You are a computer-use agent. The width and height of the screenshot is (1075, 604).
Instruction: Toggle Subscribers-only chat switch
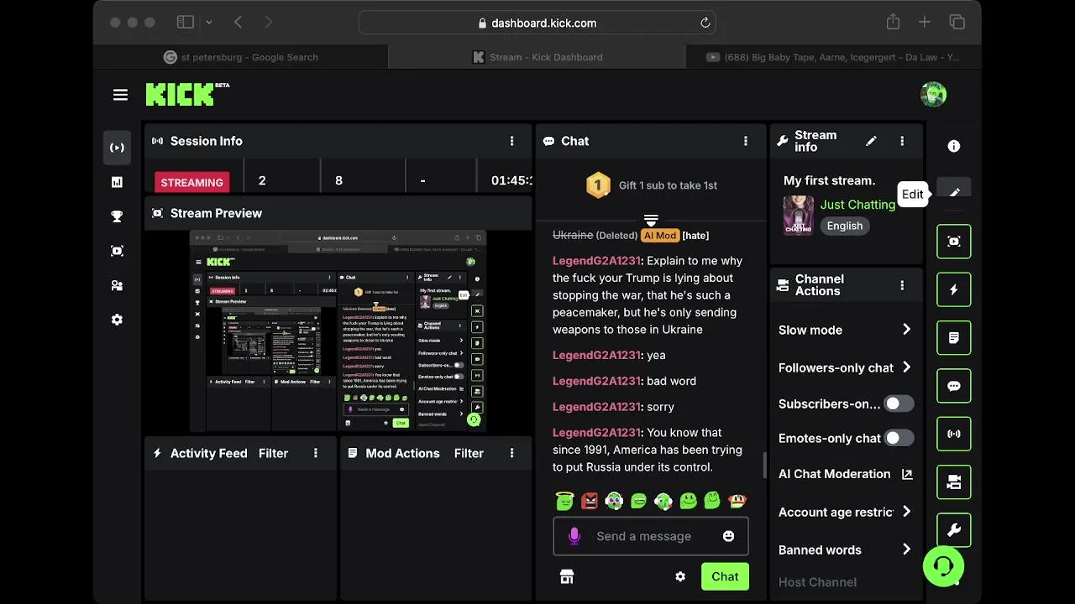(x=898, y=404)
